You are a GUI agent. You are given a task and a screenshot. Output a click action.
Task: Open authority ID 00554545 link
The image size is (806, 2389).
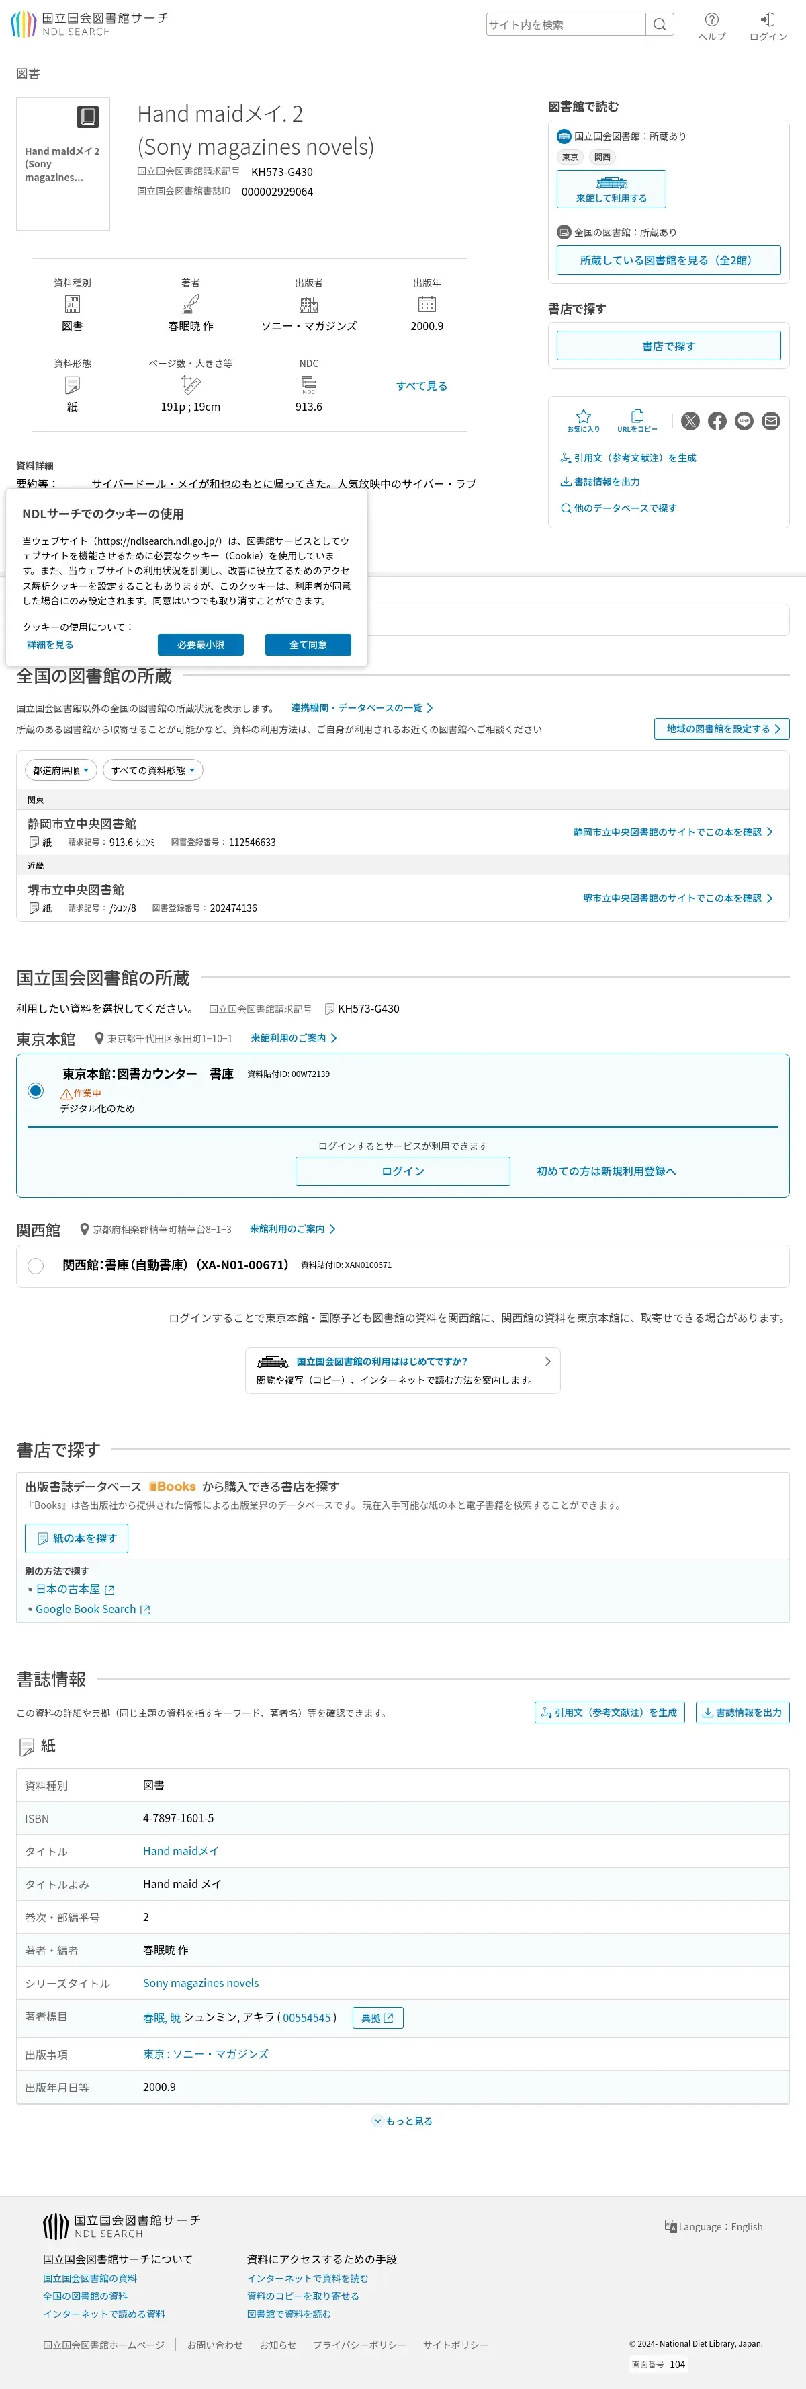307,2017
